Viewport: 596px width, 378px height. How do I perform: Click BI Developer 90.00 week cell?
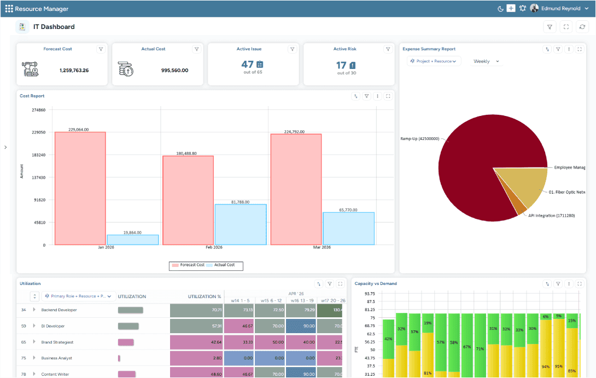[x=301, y=326]
